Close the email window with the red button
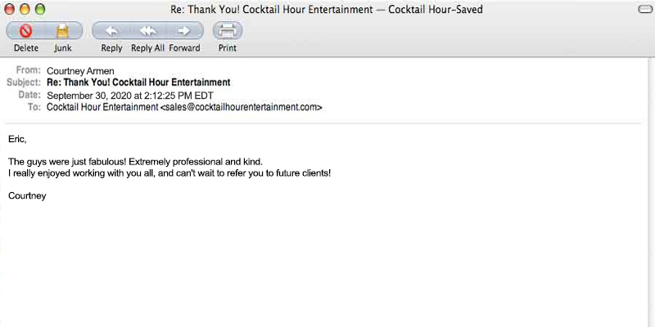 coord(10,9)
